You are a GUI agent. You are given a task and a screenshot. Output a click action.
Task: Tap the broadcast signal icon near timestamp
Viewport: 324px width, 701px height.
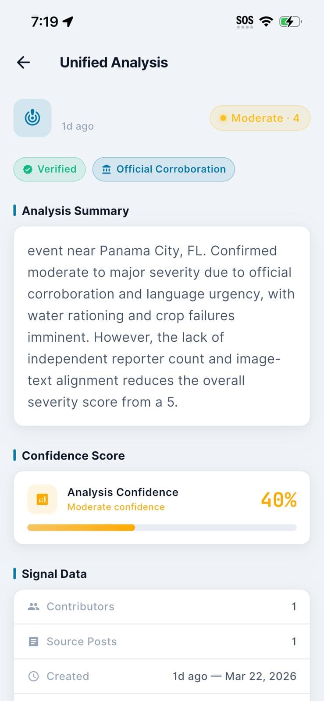pyautogui.click(x=32, y=118)
